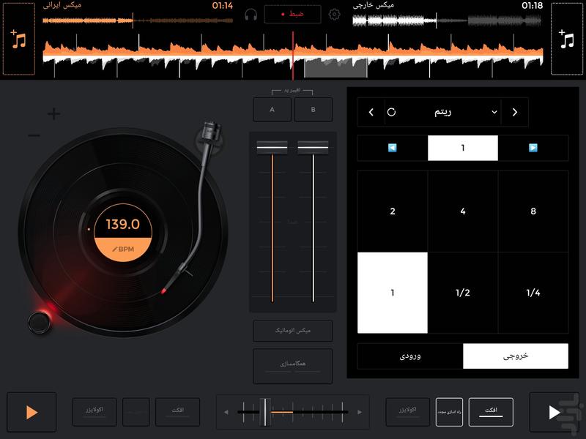Increase pitch with the plus icon

pos(53,114)
